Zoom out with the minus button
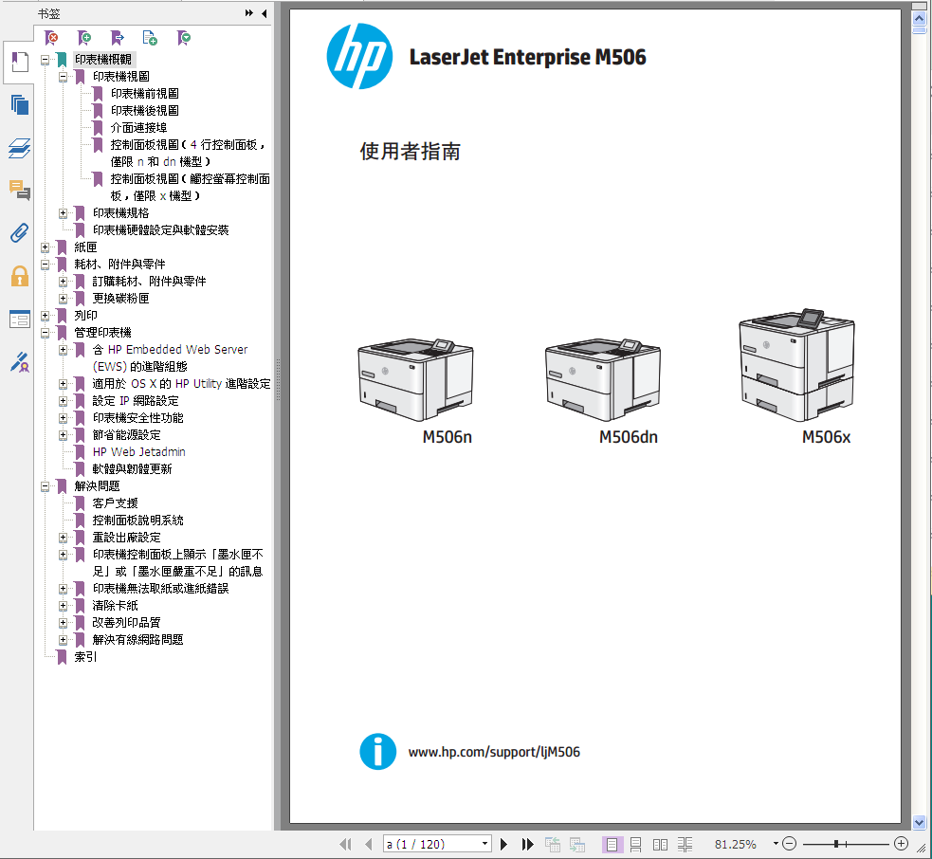This screenshot has width=932, height=859. pyautogui.click(x=790, y=844)
